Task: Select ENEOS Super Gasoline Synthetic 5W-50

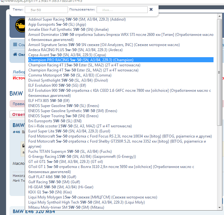Action: (73, 111)
